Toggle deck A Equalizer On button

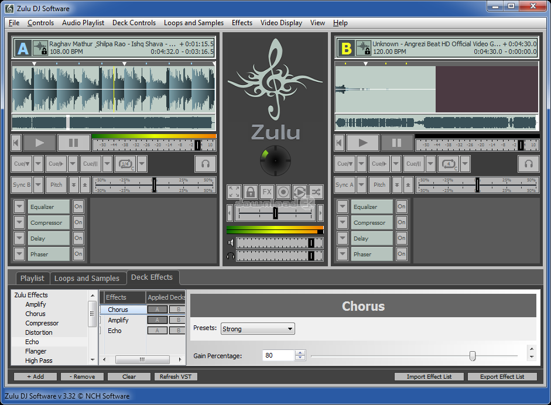[78, 207]
